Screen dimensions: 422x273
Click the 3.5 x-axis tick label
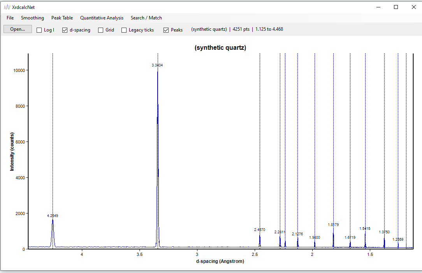(x=139, y=254)
